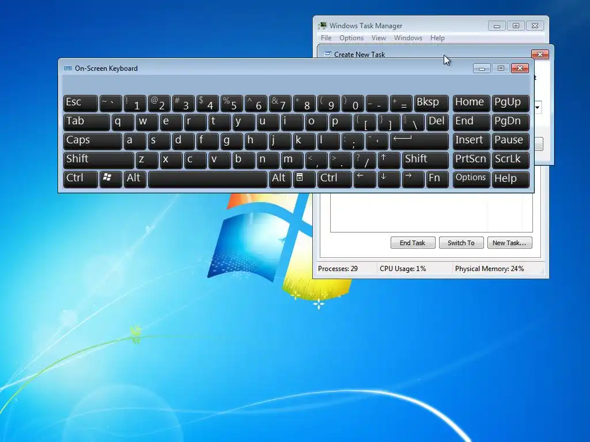Screen dimensions: 590x442
Task: Click the semicolon key
Action: (x=353, y=142)
